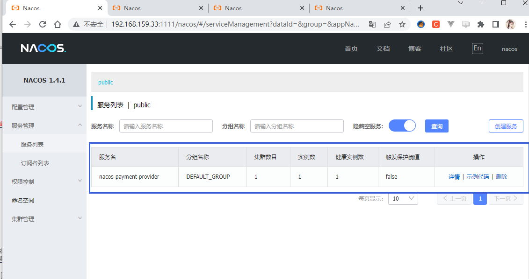Expand the 权限控制 menu

[44, 182]
